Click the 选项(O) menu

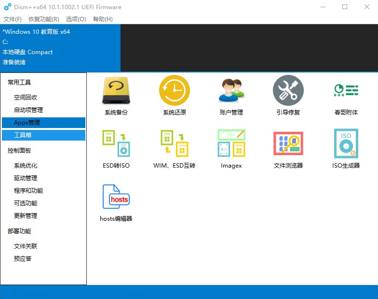76,19
